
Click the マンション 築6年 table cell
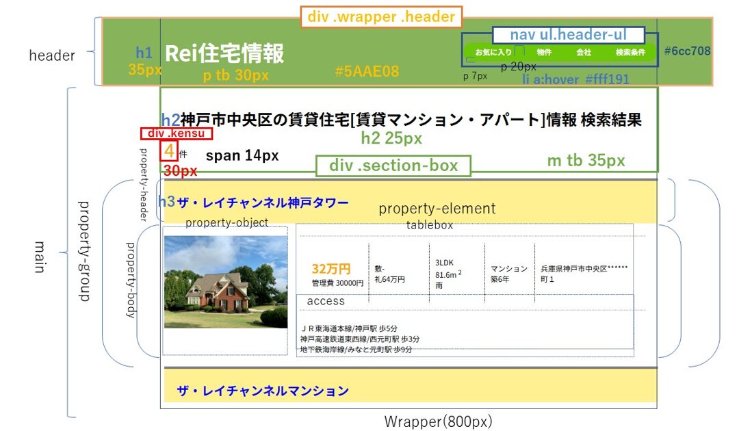click(509, 274)
